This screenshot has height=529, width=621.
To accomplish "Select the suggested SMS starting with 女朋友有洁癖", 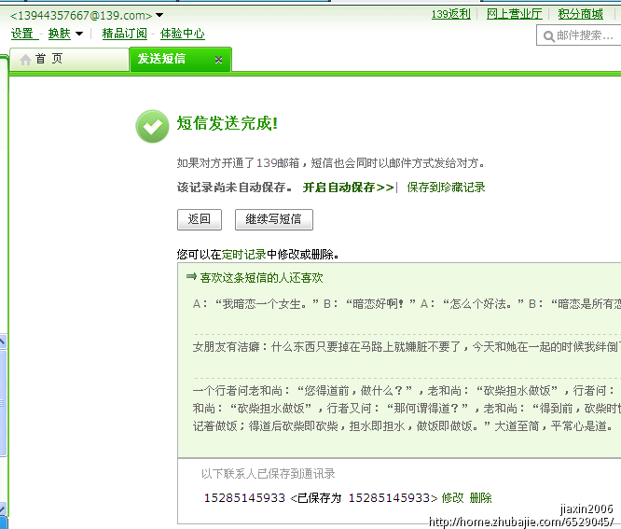I will tap(407, 347).
